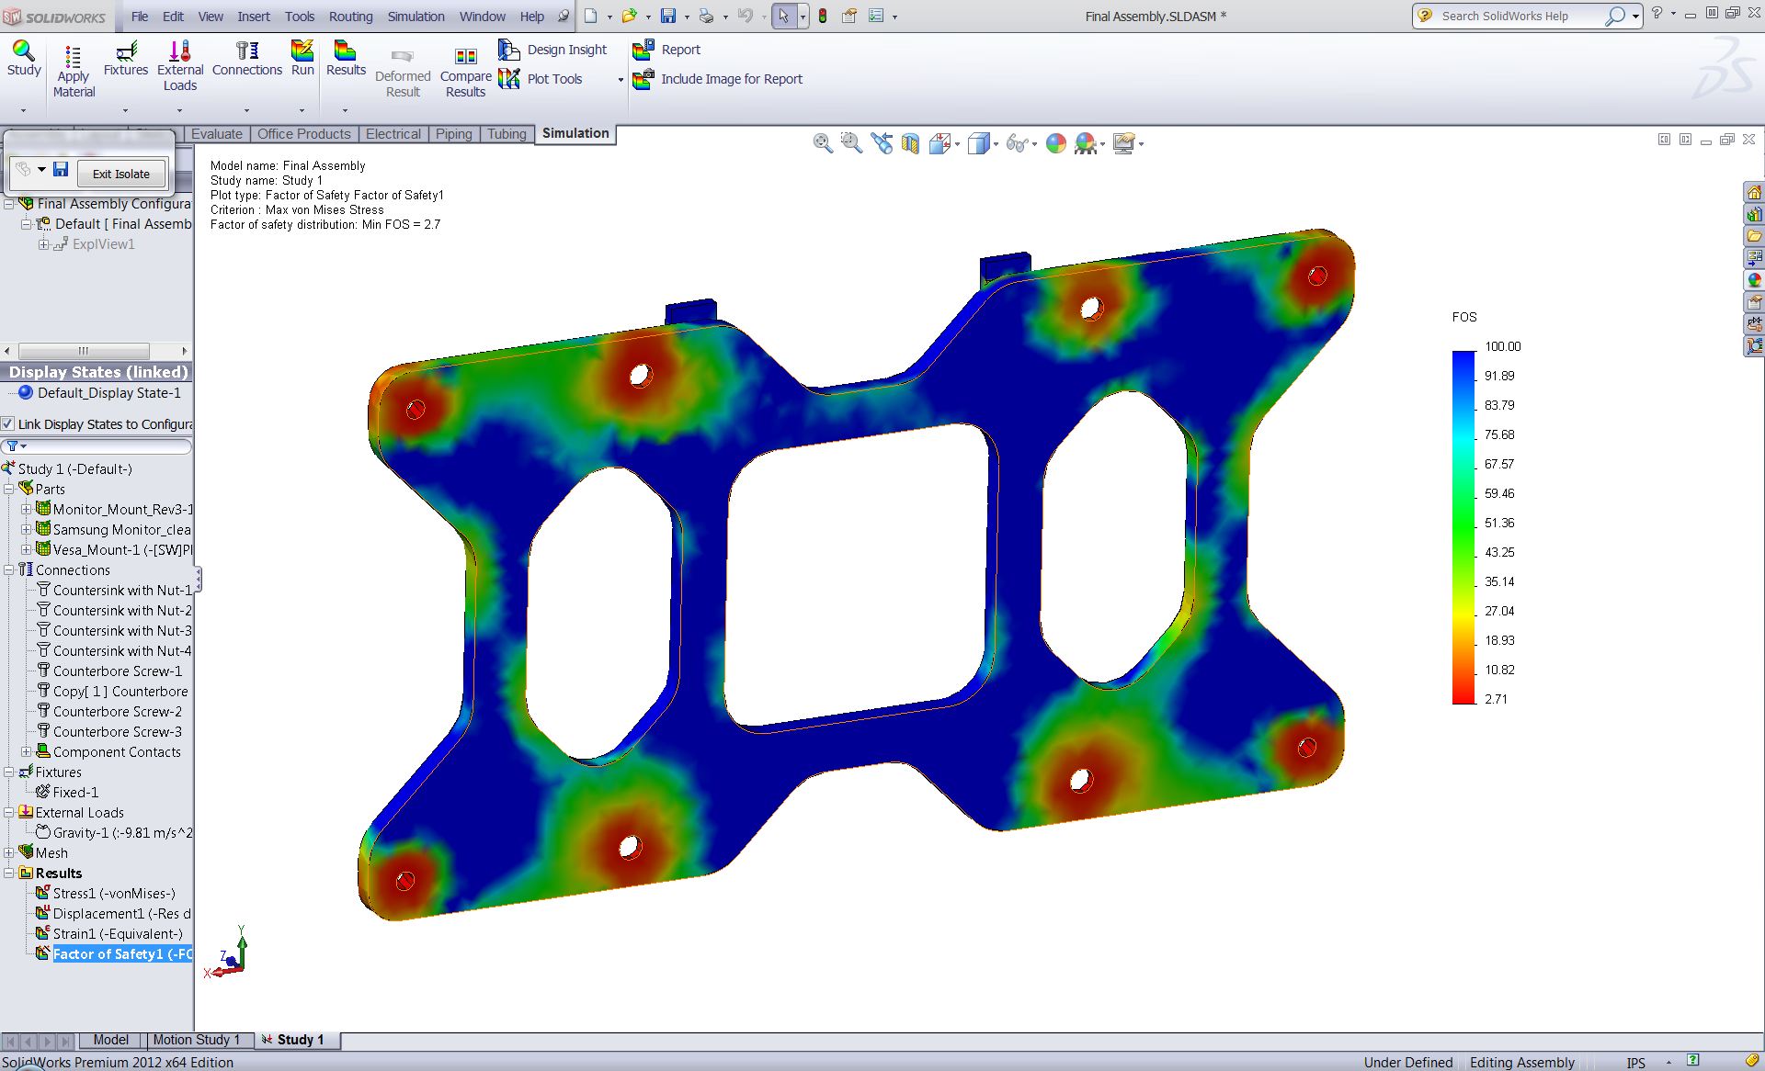Expand the Vesa_Mount-1 part node

coord(27,549)
